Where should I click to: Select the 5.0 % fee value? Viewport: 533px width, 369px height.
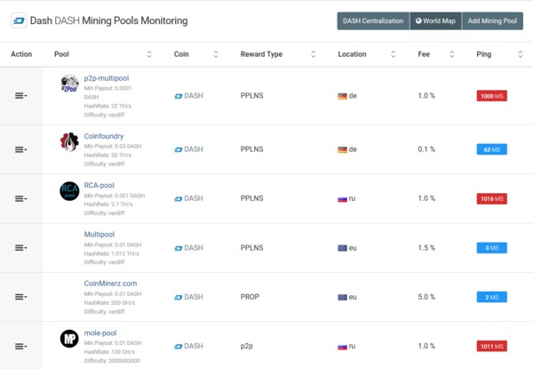[x=426, y=297]
